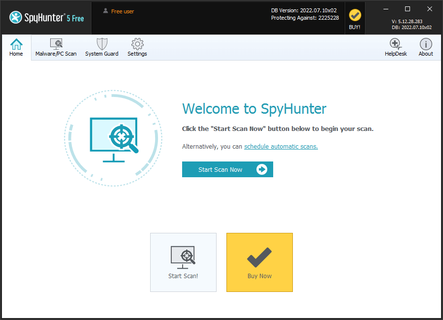Screen dimensions: 443x320
Task: Click the Start Scan! tile
Action: point(183,262)
